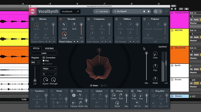Open the C key dropdown
201x112 pixels.
coord(50,74)
